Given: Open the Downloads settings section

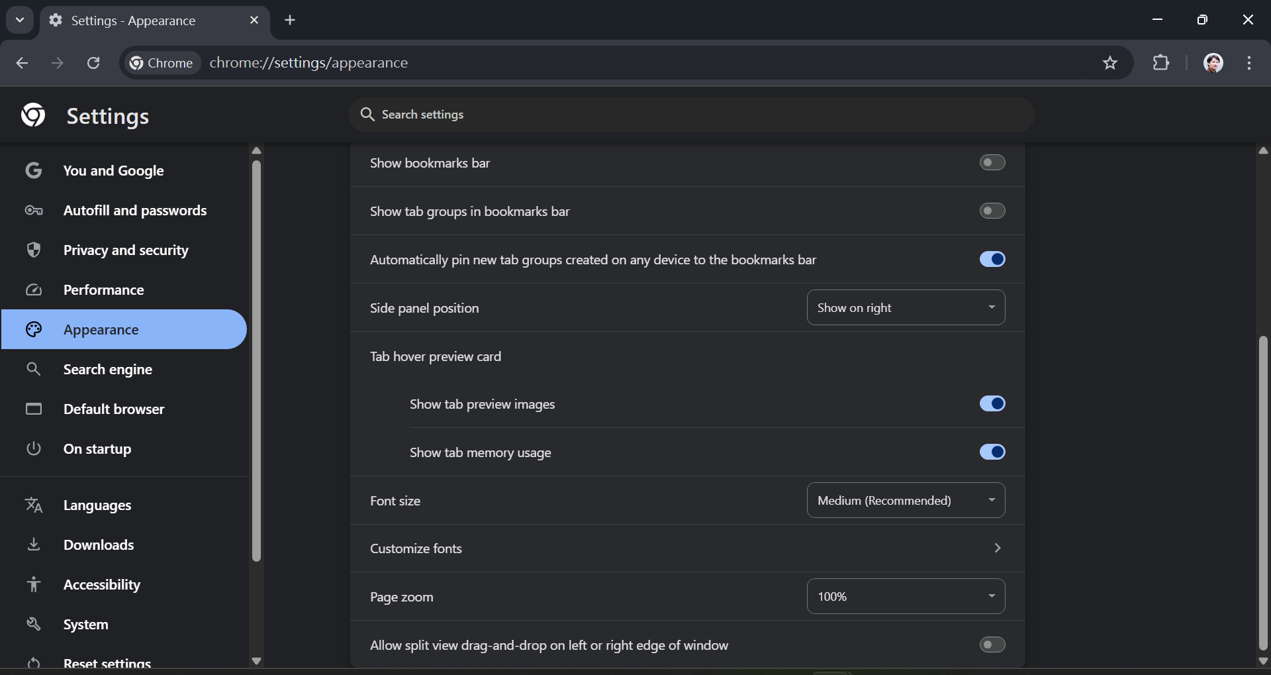Looking at the screenshot, I should click(99, 545).
